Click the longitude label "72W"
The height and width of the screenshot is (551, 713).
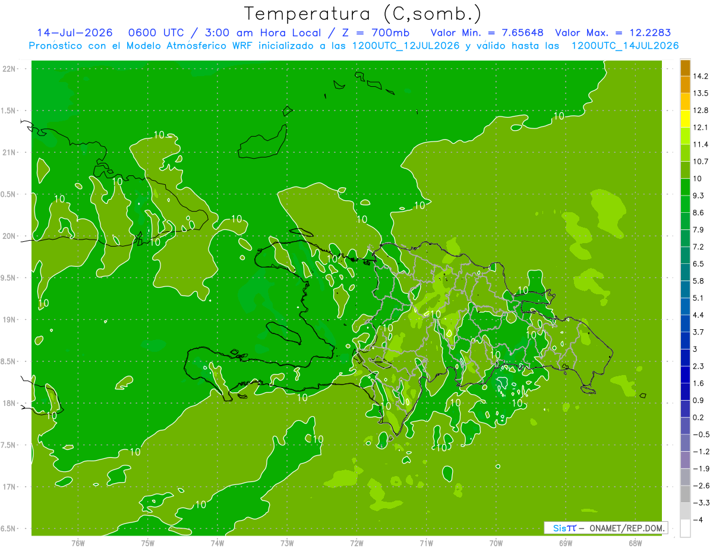click(x=356, y=543)
